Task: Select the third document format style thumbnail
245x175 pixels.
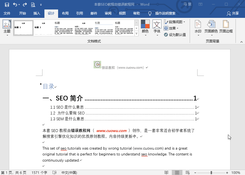Action: pyautogui.click(x=64, y=28)
